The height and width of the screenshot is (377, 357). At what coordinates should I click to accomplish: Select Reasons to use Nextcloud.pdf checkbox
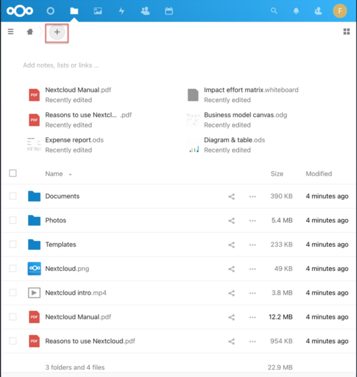[12, 341]
